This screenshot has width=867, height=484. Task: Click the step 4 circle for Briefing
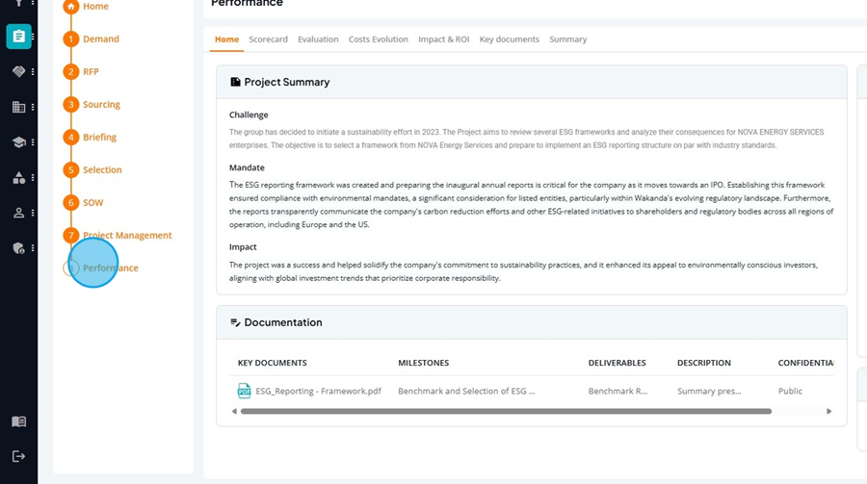pyautogui.click(x=70, y=137)
